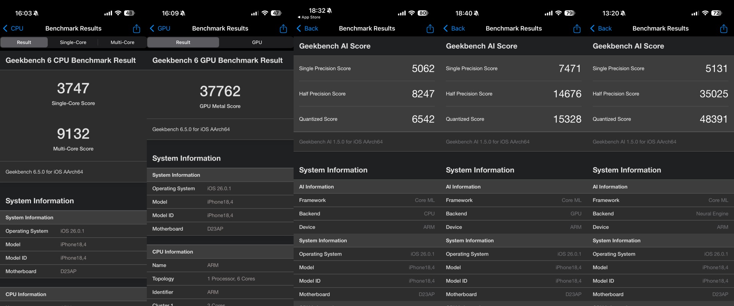734x306 pixels.
Task: Tap the battery indicator showing 80
Action: point(422,13)
